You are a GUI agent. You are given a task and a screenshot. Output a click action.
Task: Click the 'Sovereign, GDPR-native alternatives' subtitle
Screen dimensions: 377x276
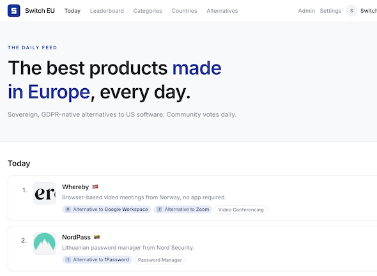click(122, 114)
